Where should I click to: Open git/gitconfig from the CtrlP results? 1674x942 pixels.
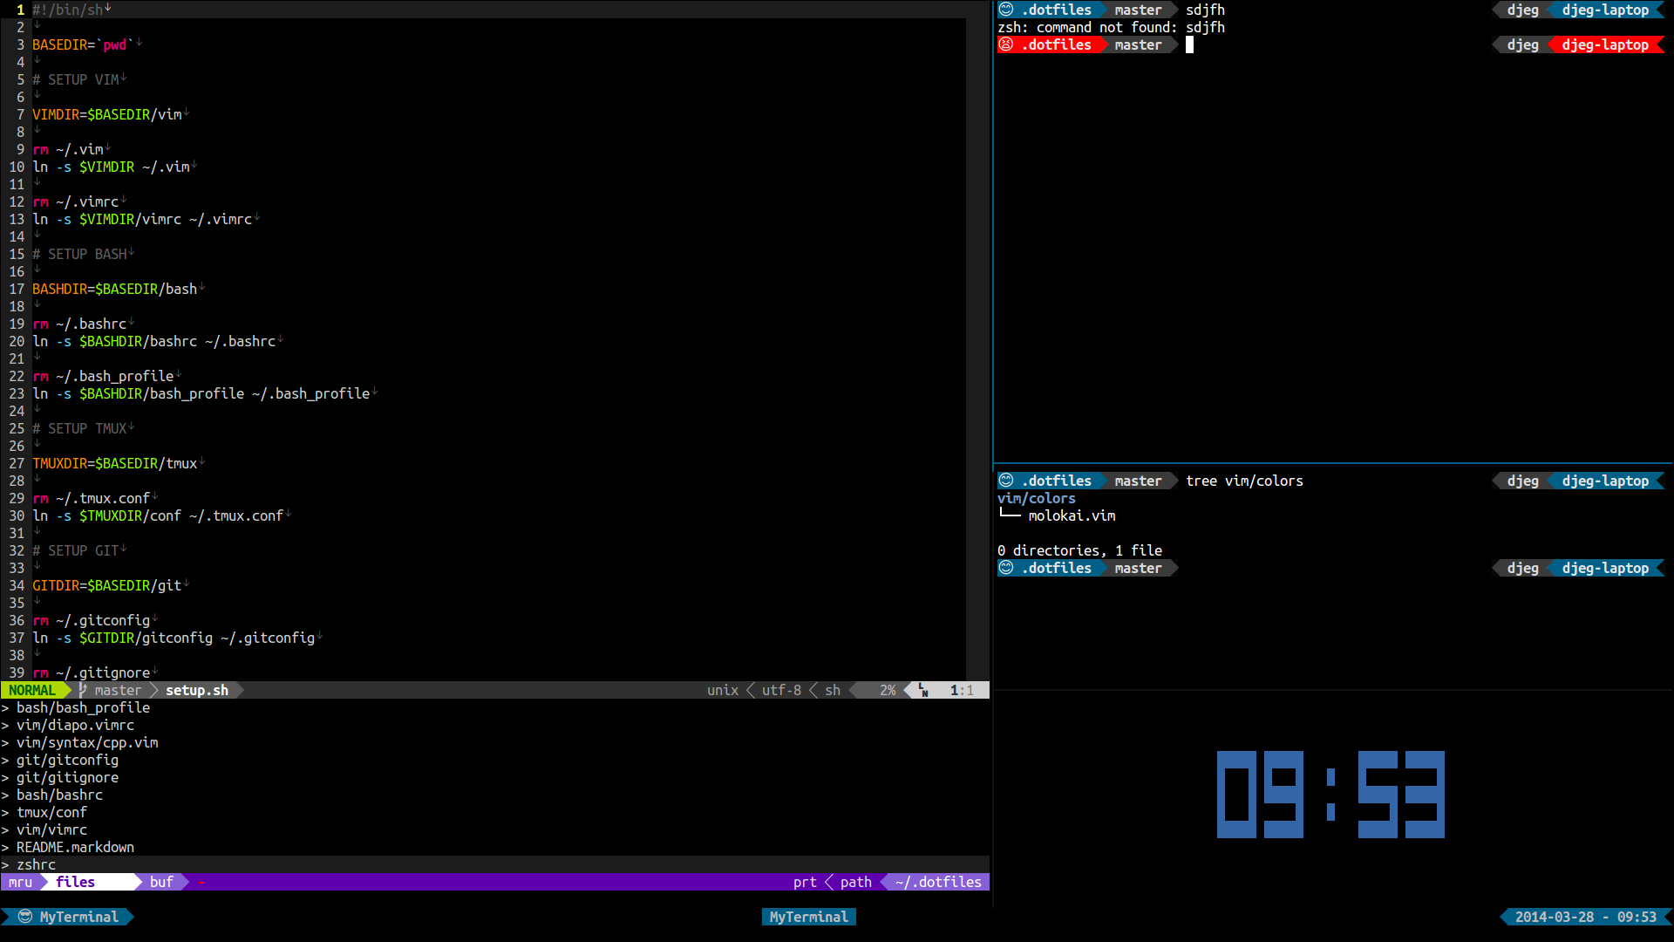(x=67, y=760)
